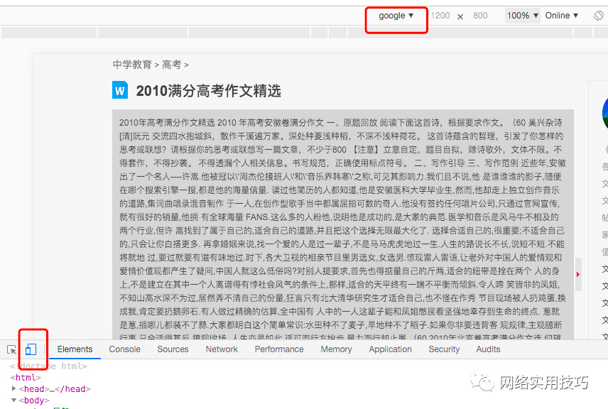Click the Word document icon beside title
The image size is (608, 409).
click(120, 90)
